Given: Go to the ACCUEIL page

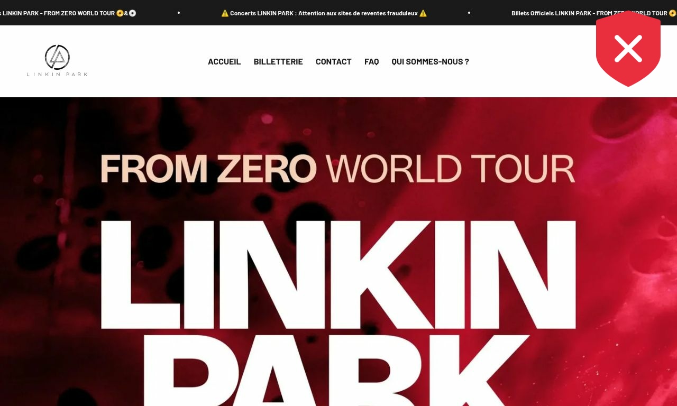Looking at the screenshot, I should click(224, 61).
